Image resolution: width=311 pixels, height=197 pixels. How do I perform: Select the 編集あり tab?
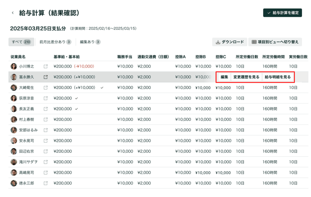click(x=90, y=42)
